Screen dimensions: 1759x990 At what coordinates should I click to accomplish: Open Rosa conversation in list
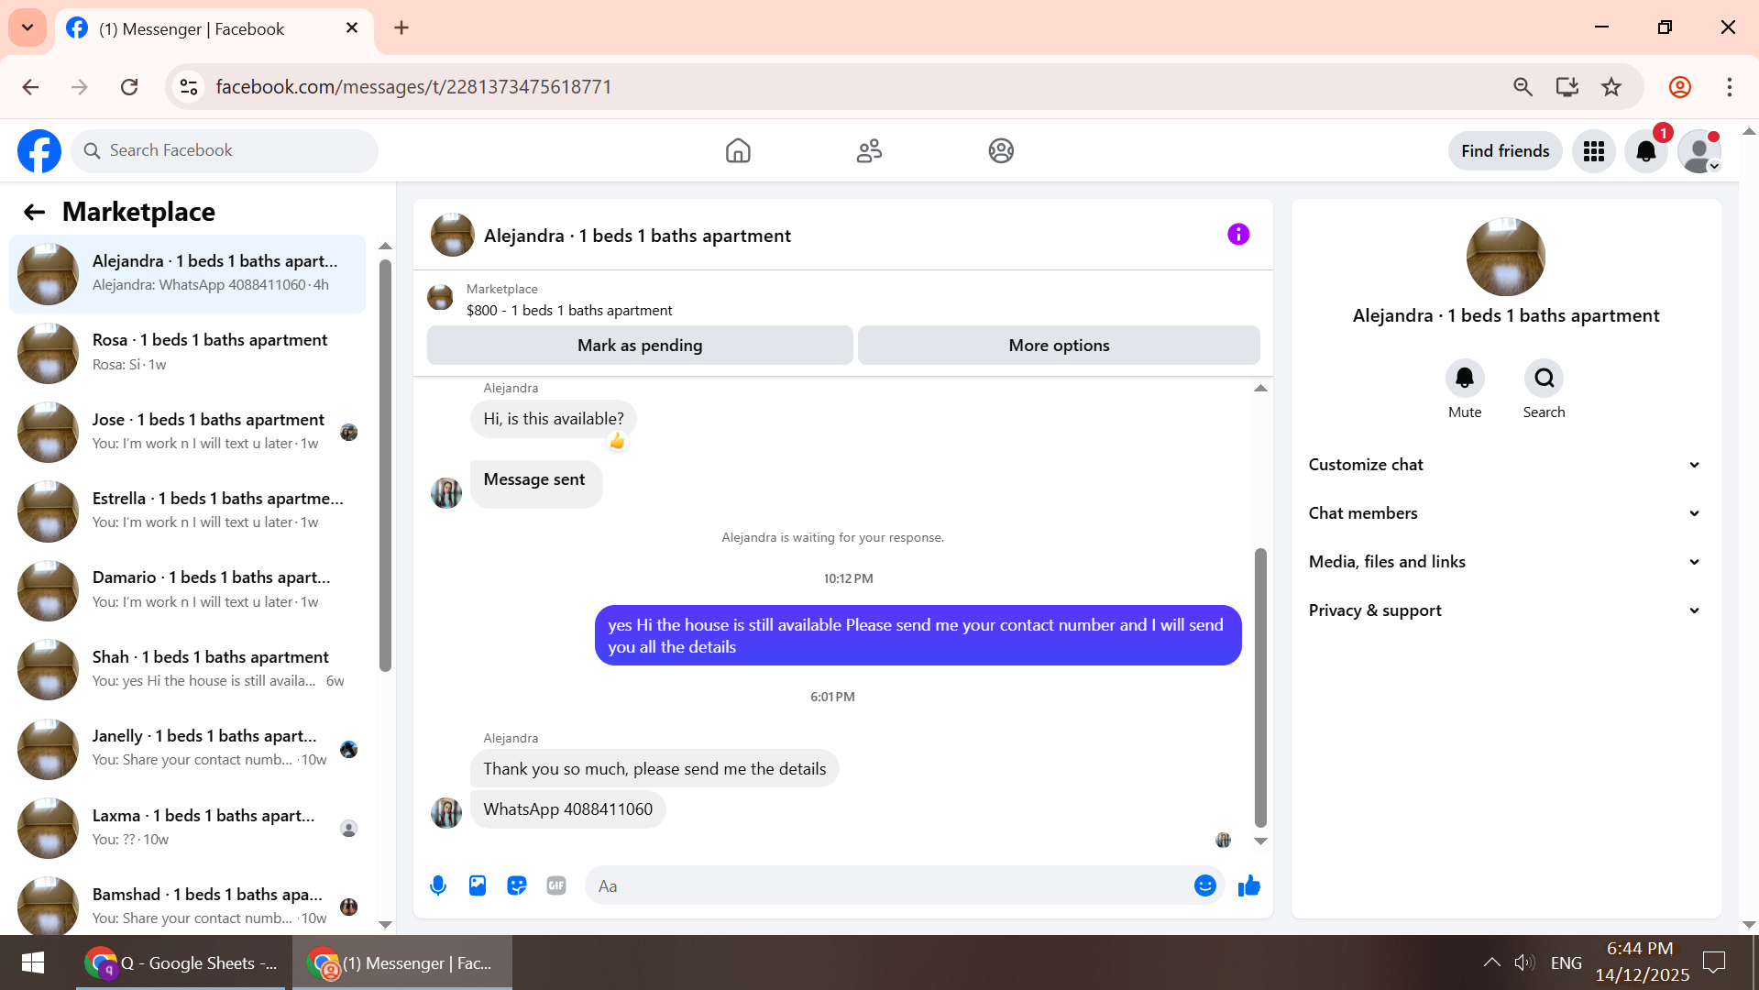pyautogui.click(x=188, y=353)
